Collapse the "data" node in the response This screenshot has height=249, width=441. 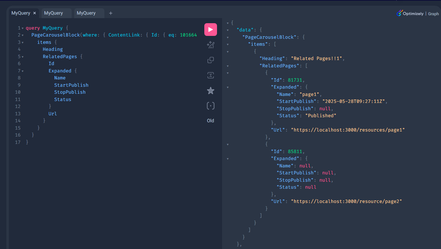pos(228,30)
